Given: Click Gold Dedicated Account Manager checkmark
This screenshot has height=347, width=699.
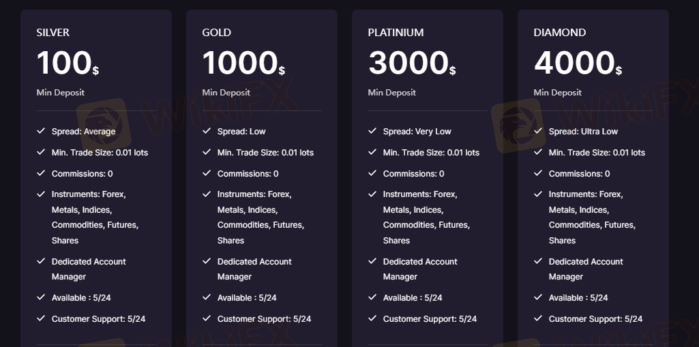Looking at the screenshot, I should coord(207,261).
